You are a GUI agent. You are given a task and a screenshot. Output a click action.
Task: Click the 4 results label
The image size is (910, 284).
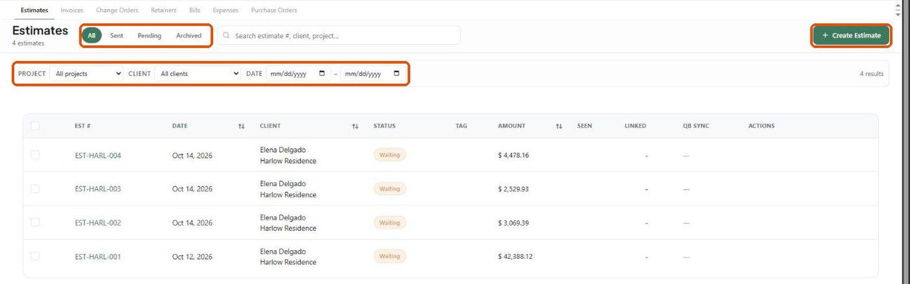pos(872,74)
